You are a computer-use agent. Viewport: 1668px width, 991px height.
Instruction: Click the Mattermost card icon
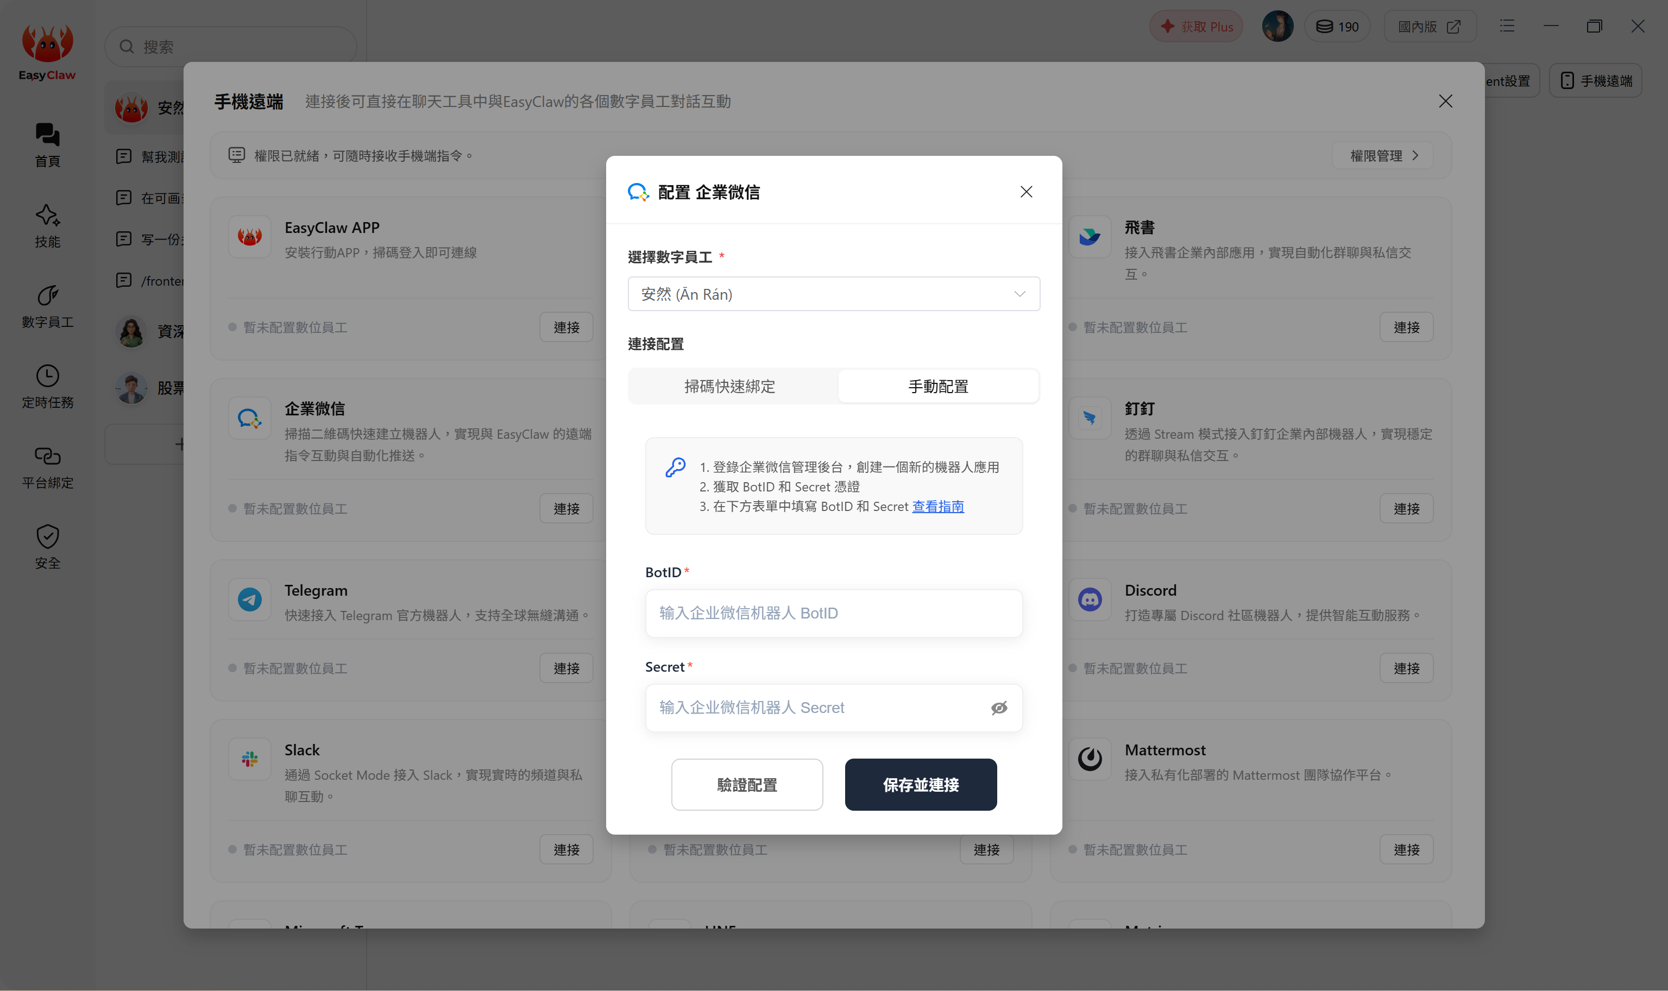pyautogui.click(x=1089, y=759)
